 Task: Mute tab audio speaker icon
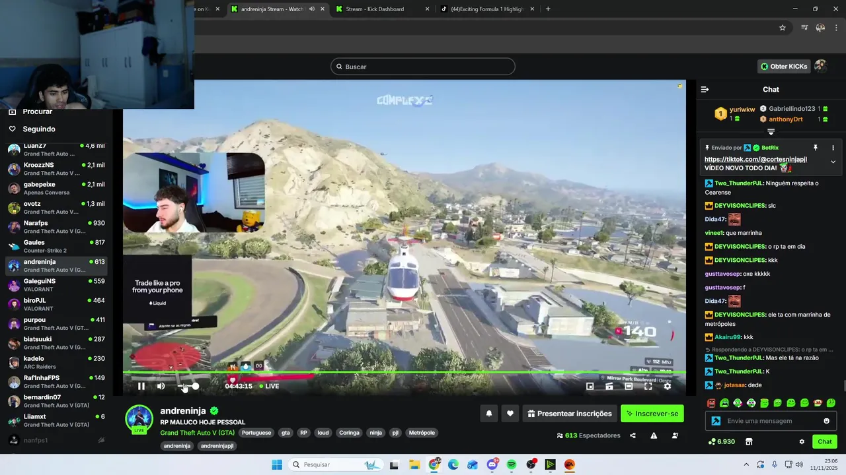coord(312,9)
